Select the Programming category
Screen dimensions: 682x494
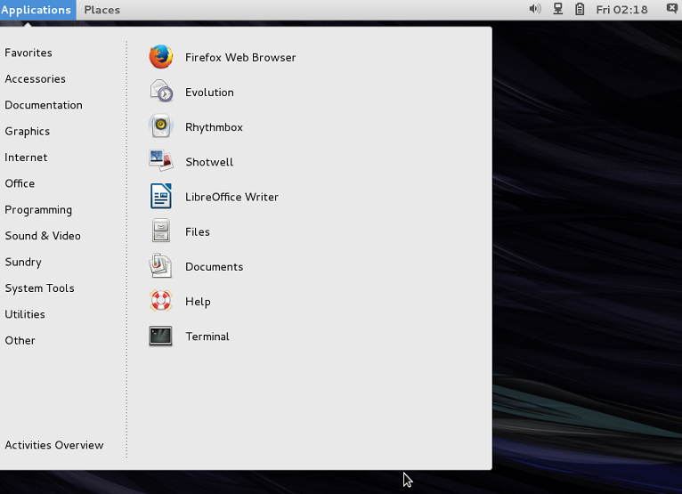click(x=38, y=209)
